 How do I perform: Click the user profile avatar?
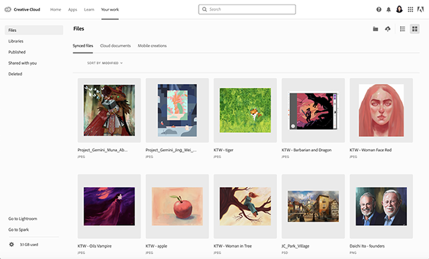point(399,9)
